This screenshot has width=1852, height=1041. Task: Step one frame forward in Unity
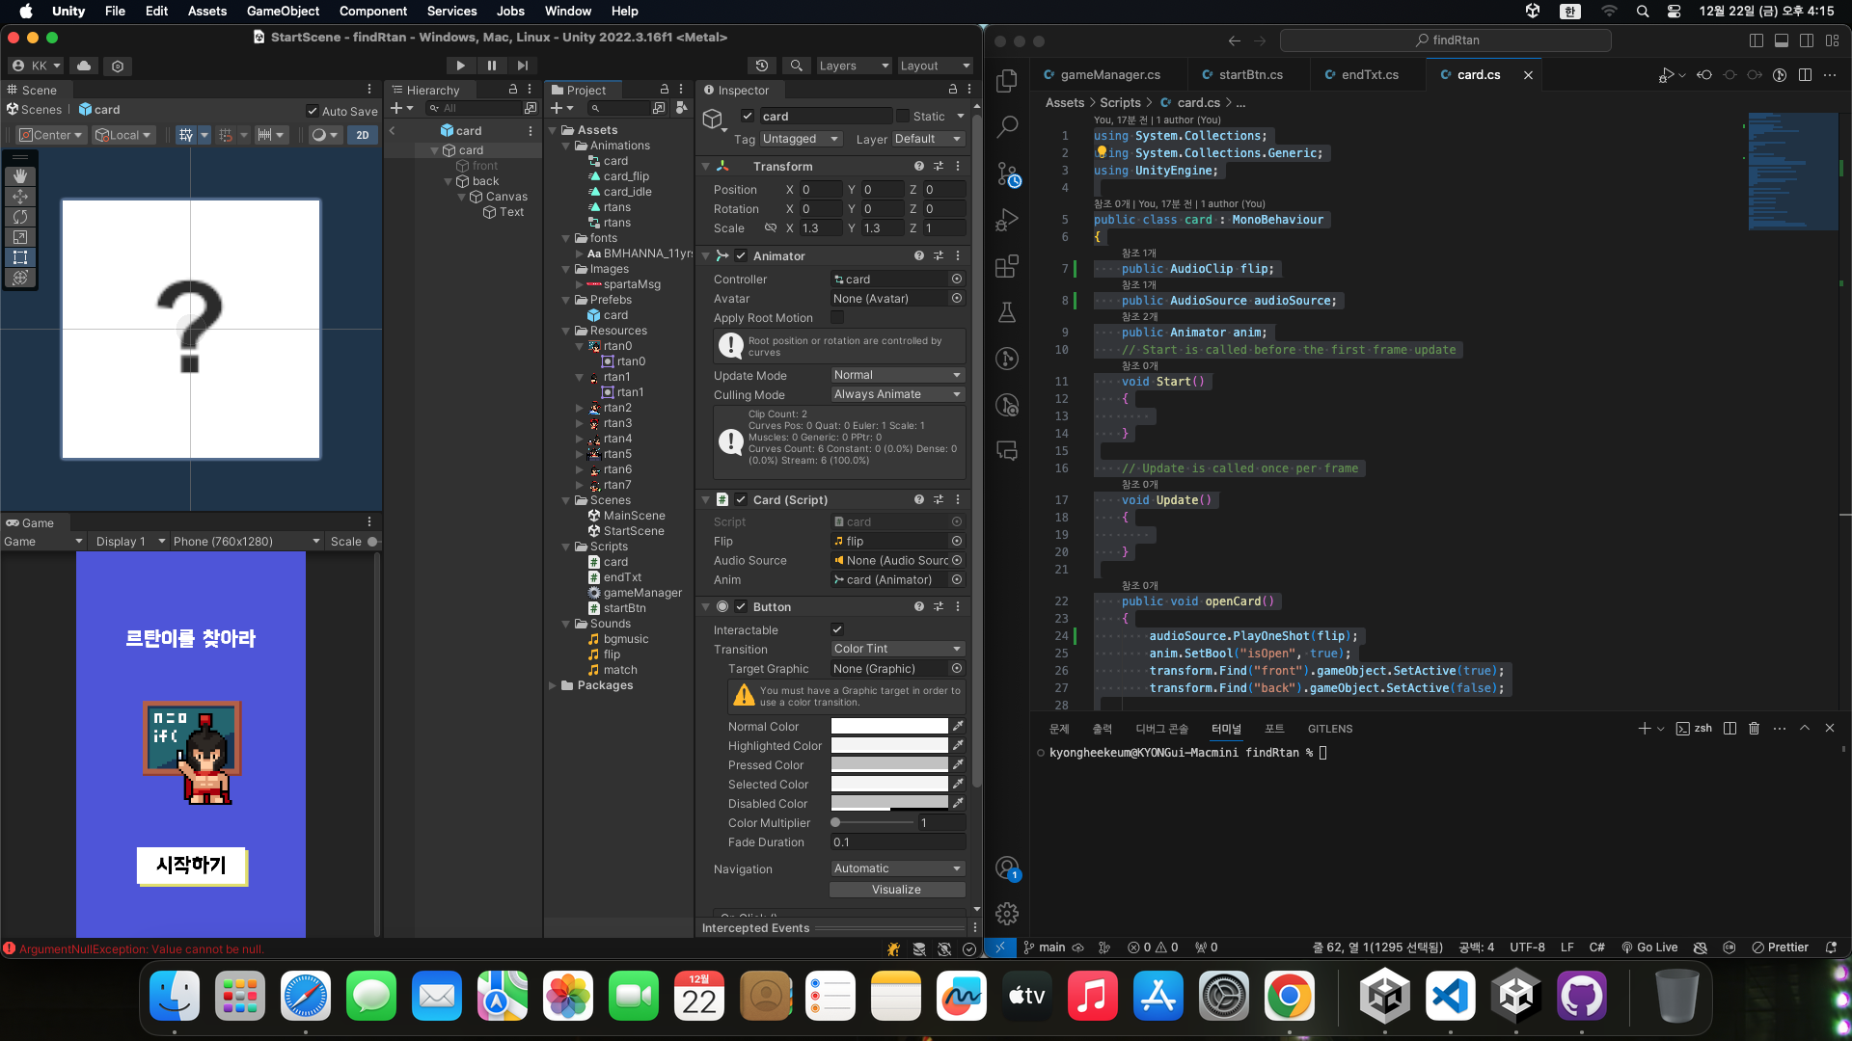pos(523,66)
